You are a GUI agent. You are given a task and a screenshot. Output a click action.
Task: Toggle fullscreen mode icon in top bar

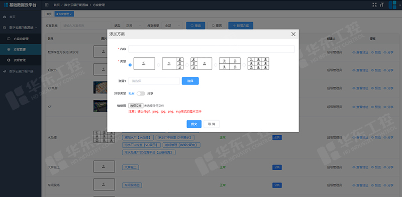point(374,5)
